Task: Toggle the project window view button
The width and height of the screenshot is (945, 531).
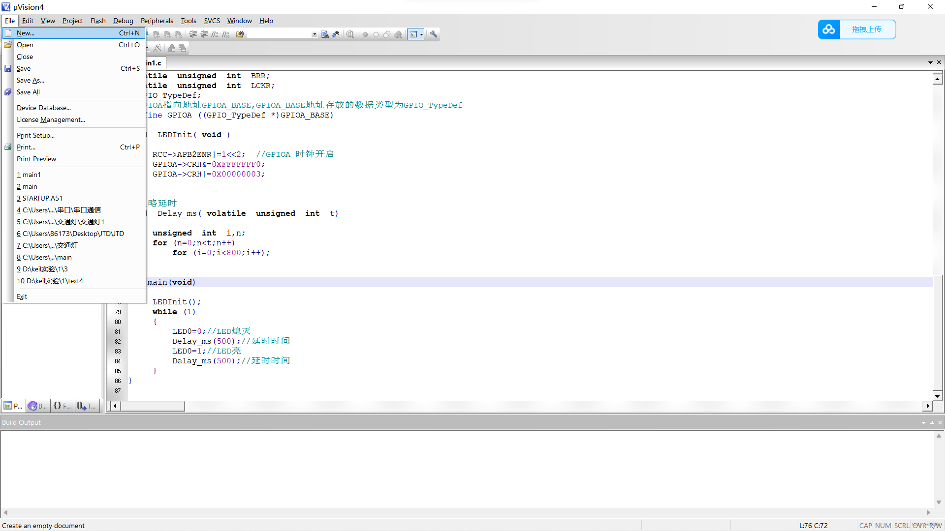Action: pyautogui.click(x=413, y=34)
